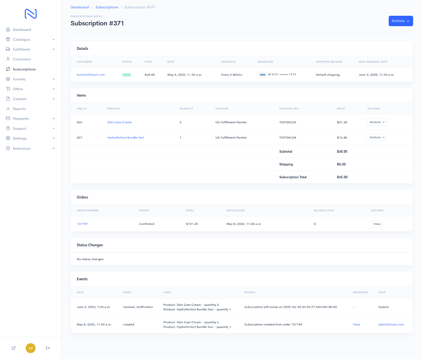Click the Every 4 Weeks schedule value
This screenshot has width=422, height=359.
(x=232, y=75)
